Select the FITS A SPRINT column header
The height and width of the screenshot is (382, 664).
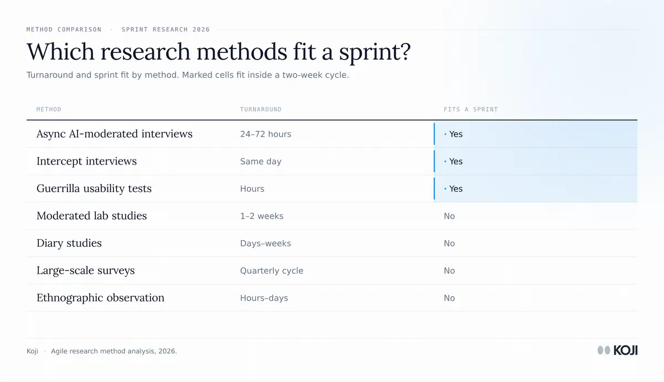[471, 109]
